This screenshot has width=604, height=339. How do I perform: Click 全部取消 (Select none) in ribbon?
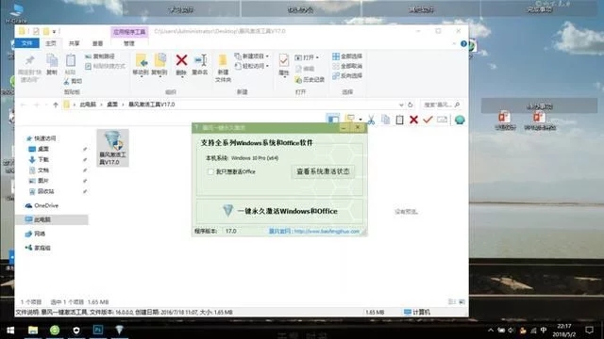[347, 66]
